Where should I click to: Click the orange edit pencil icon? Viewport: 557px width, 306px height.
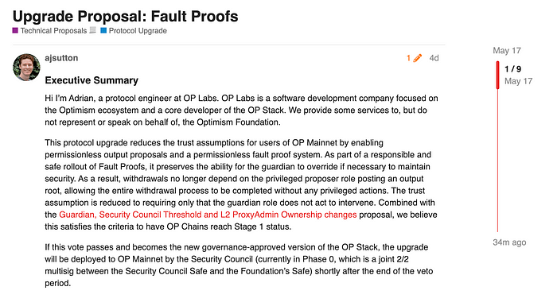[x=418, y=58]
